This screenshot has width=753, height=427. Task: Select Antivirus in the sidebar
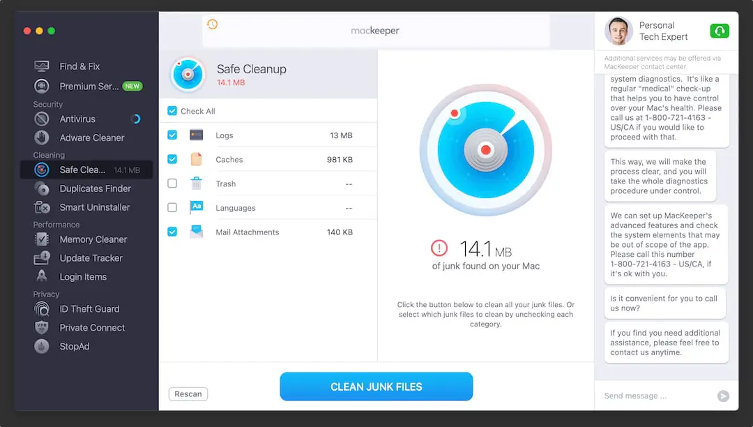click(x=86, y=119)
